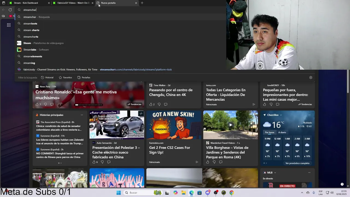Filter suggestions by Historial
Viewport: 350px width, 197px height.
pyautogui.click(x=47, y=77)
